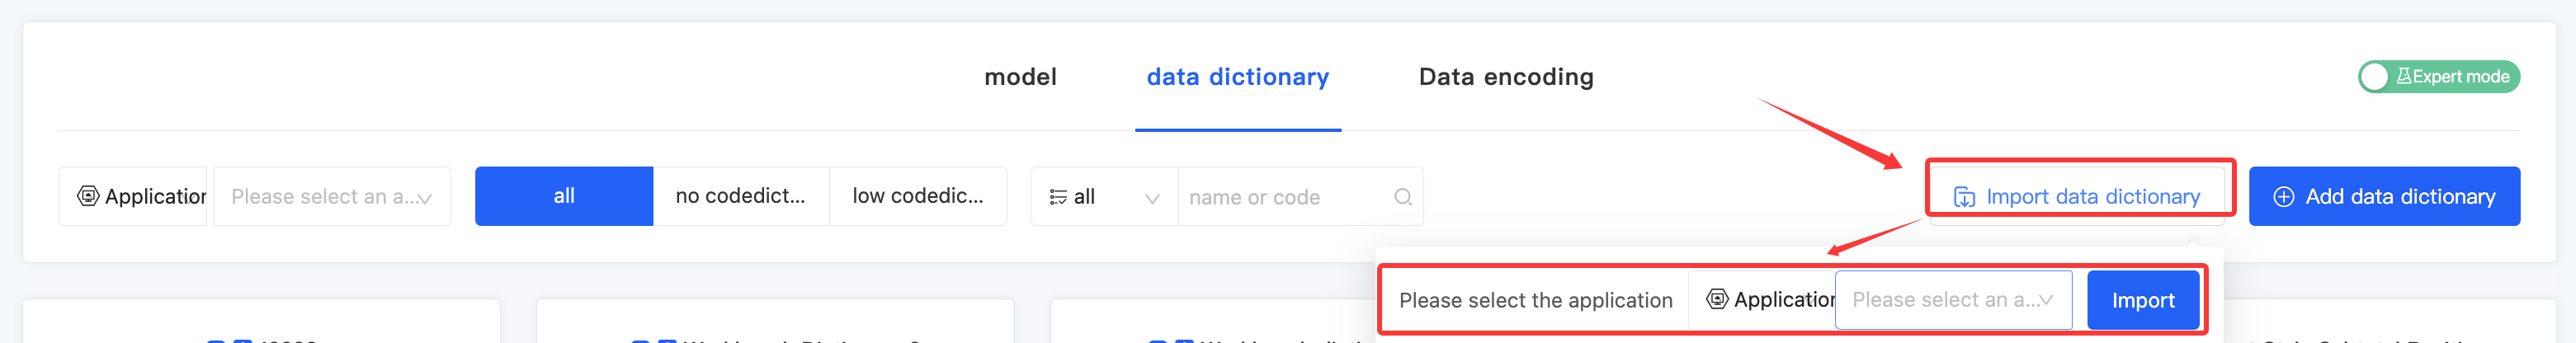
Task: Click the search magnifier icon in name field
Action: (1402, 197)
